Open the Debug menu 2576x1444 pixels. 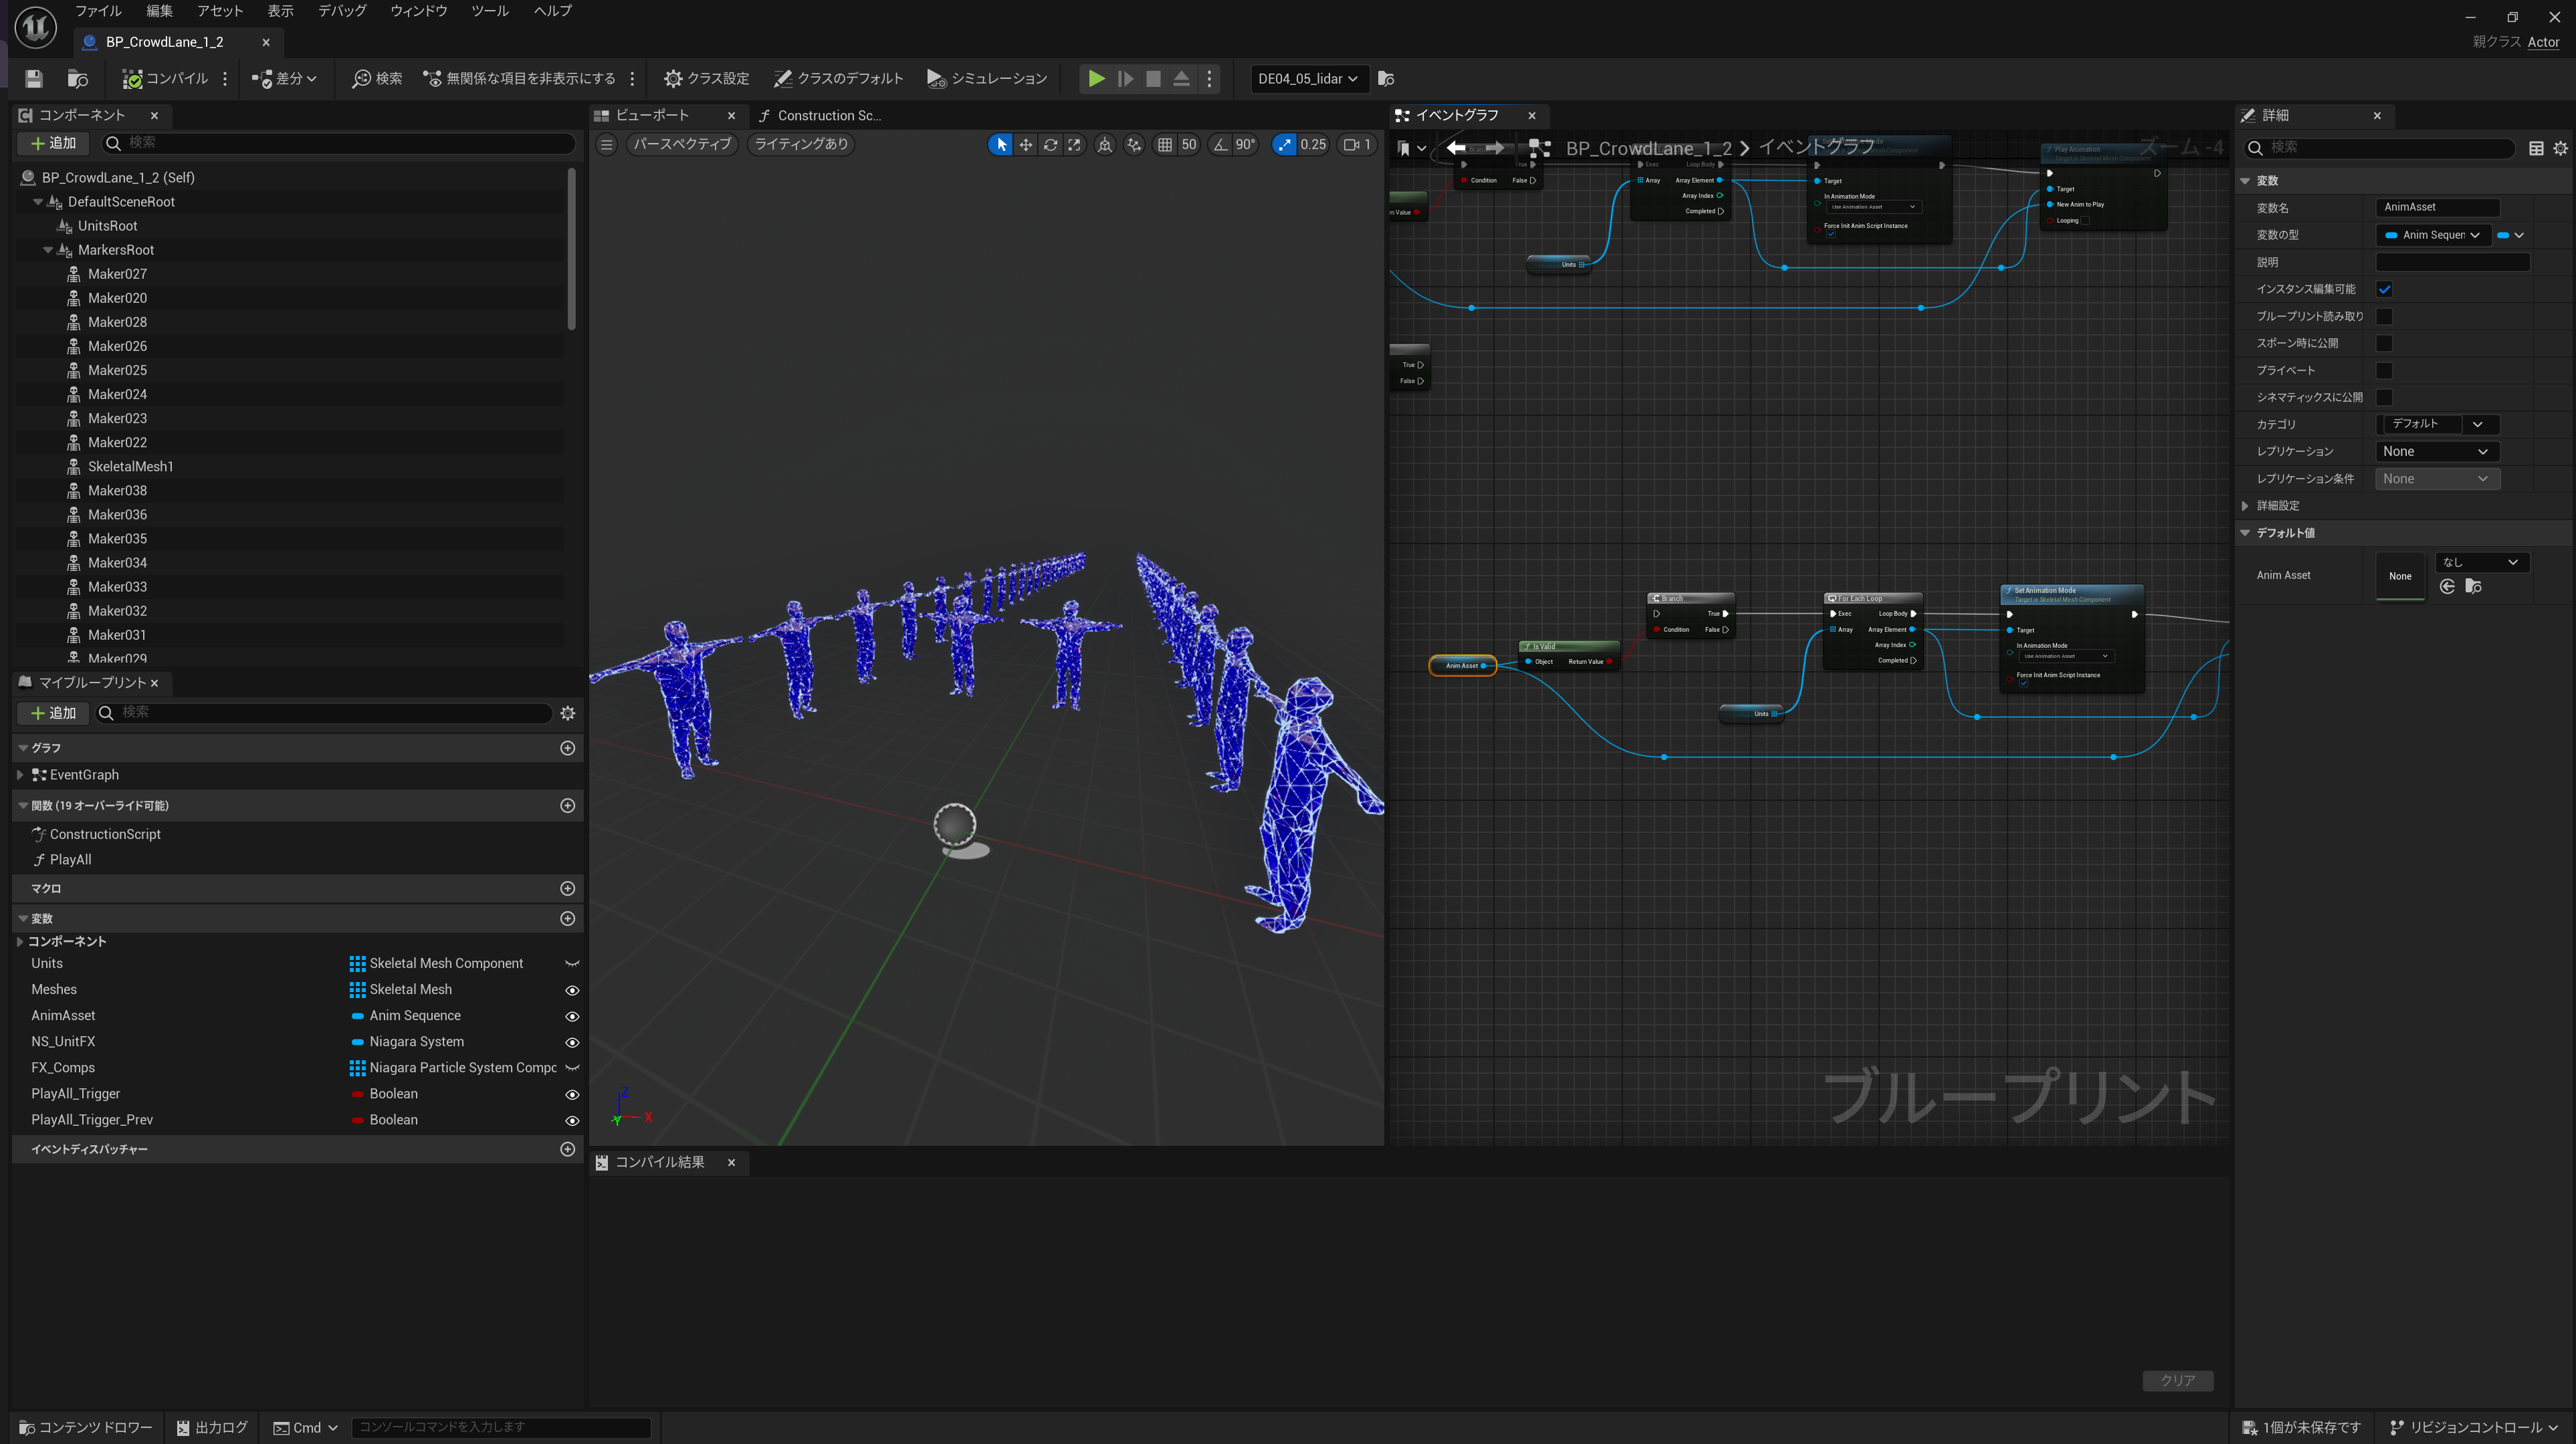point(341,11)
